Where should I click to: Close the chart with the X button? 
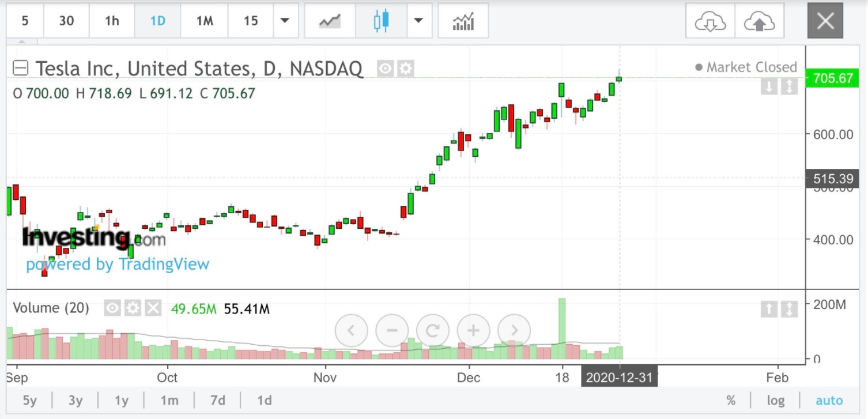click(825, 21)
